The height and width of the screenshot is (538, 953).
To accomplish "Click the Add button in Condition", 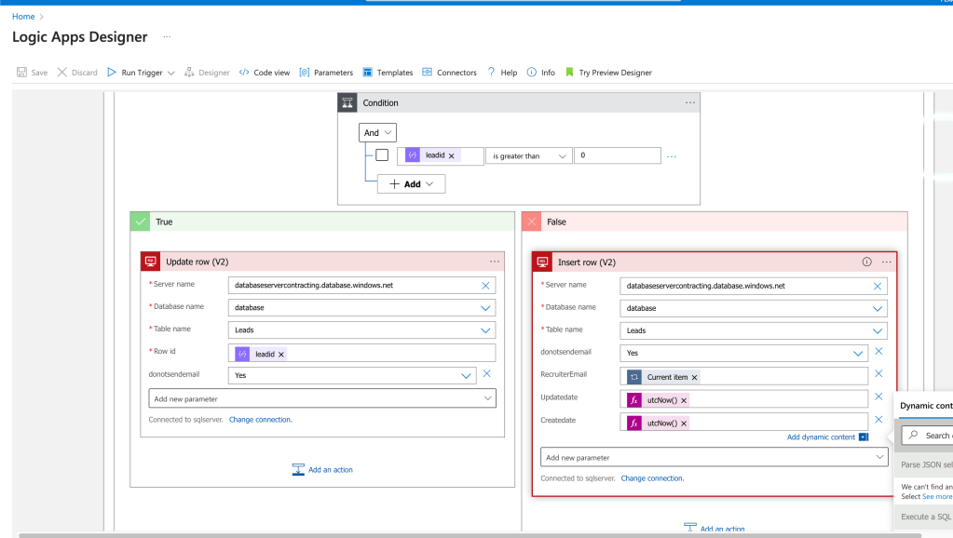I will [x=412, y=184].
